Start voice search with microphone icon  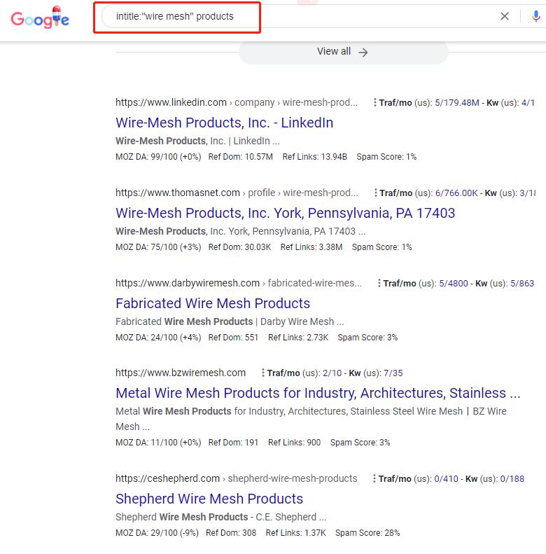coord(536,16)
